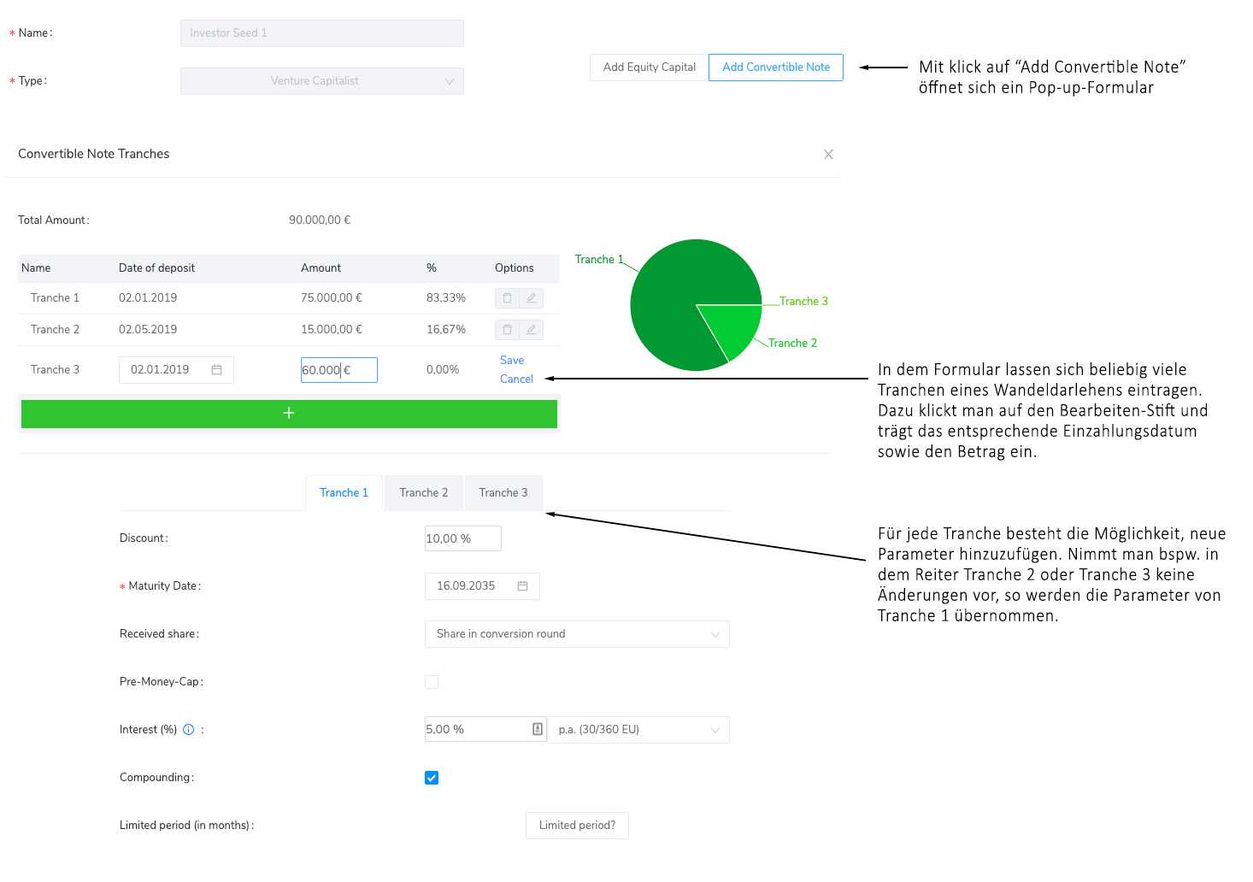
Task: Click the Tranche 1 amount 75.000,00 €
Action: point(332,298)
